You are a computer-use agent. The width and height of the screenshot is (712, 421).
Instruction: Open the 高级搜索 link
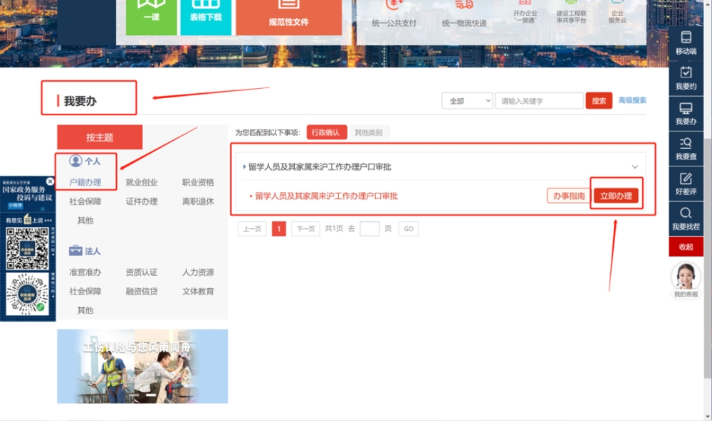632,100
